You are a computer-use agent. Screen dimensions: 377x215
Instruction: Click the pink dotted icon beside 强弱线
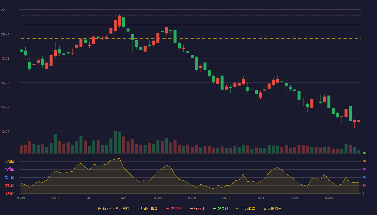coord(191,209)
